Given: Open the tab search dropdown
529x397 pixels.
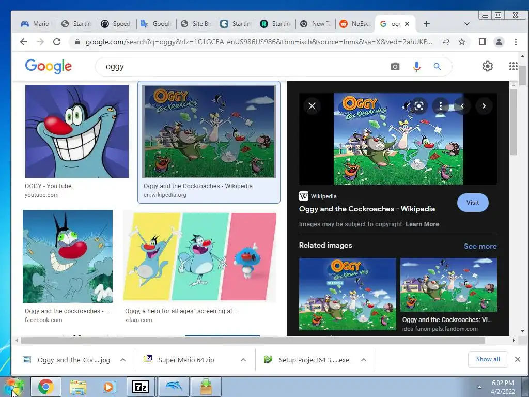Looking at the screenshot, I should point(467,24).
